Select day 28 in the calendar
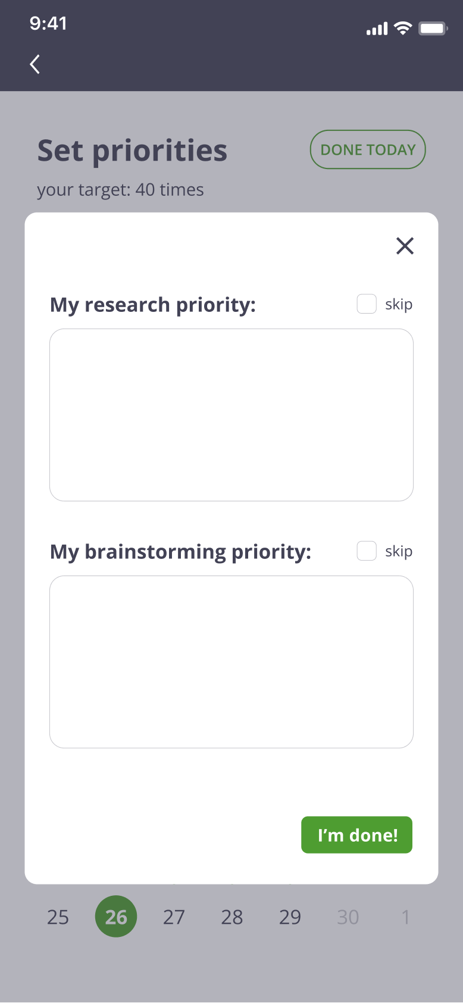The image size is (463, 1003). point(232,917)
